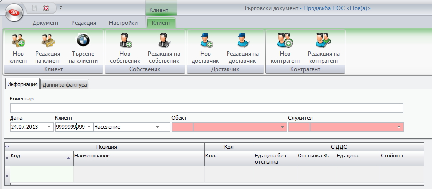The image size is (432, 189).
Task: Select the Клиент ribbon tab
Action: 161,23
